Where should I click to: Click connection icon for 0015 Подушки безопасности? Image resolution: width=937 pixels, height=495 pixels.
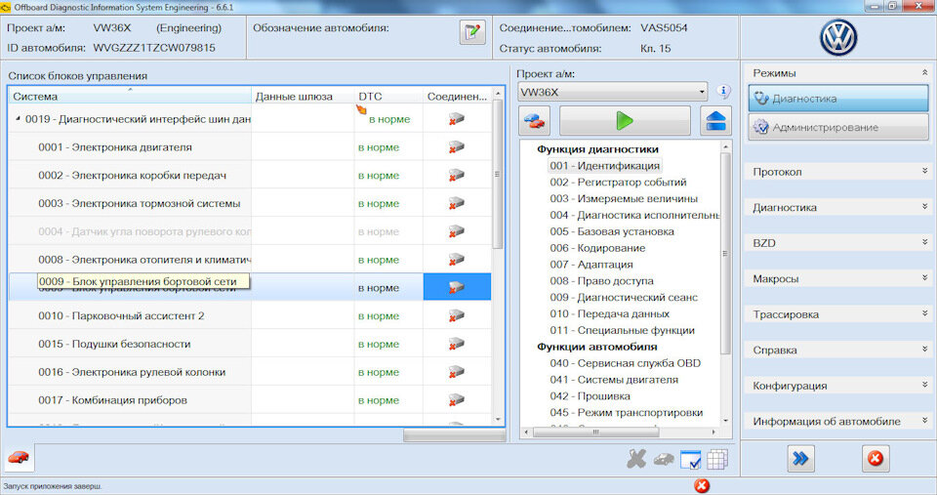coord(457,344)
